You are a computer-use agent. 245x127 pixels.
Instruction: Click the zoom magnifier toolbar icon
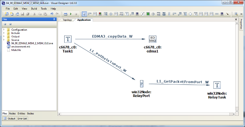click(x=236, y=14)
